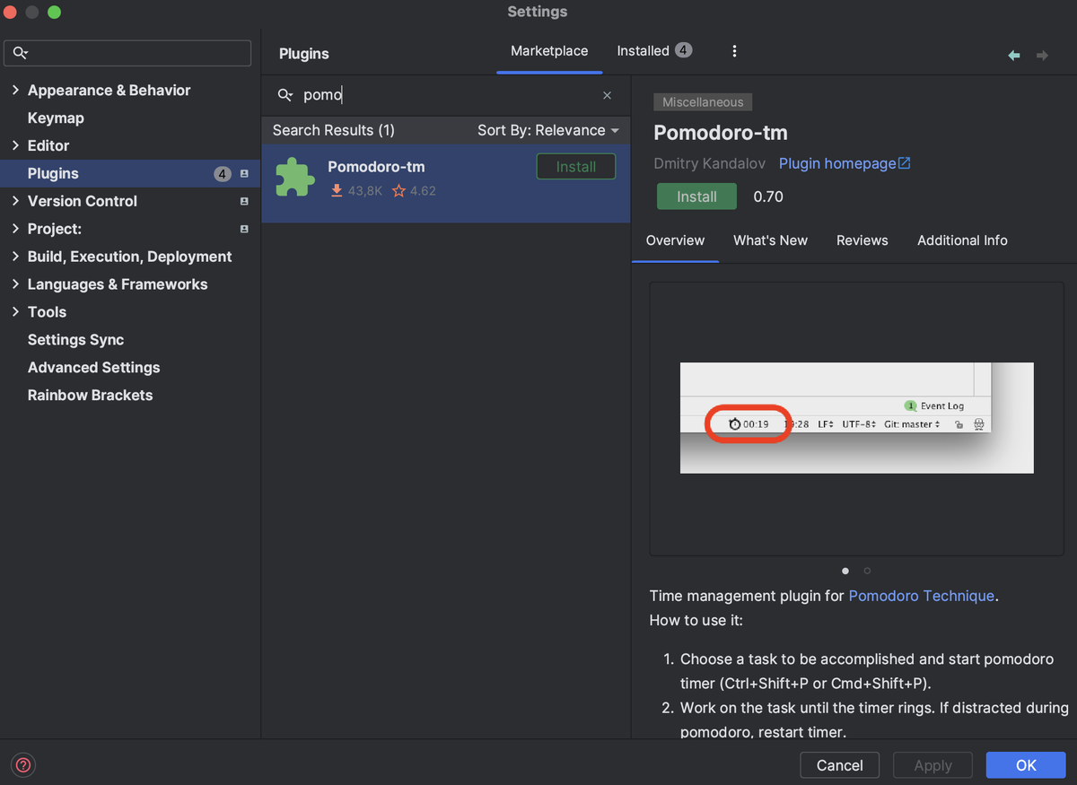Open the What's New tab

[x=770, y=240]
